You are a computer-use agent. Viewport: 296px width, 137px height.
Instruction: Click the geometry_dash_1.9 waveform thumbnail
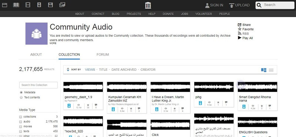(83, 87)
